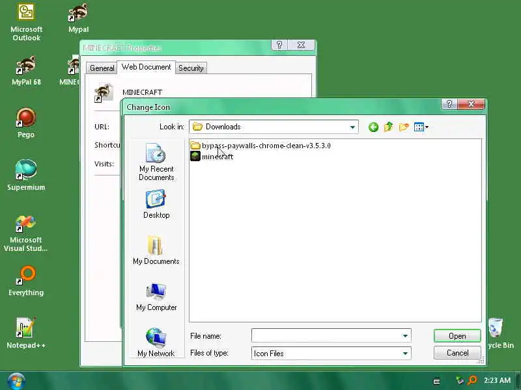Viewport: 521px width, 390px height.
Task: Click the green network tray icon
Action: pyautogui.click(x=460, y=380)
